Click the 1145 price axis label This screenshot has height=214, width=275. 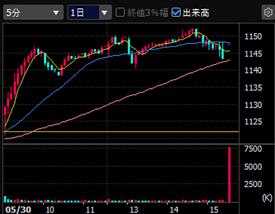point(253,54)
